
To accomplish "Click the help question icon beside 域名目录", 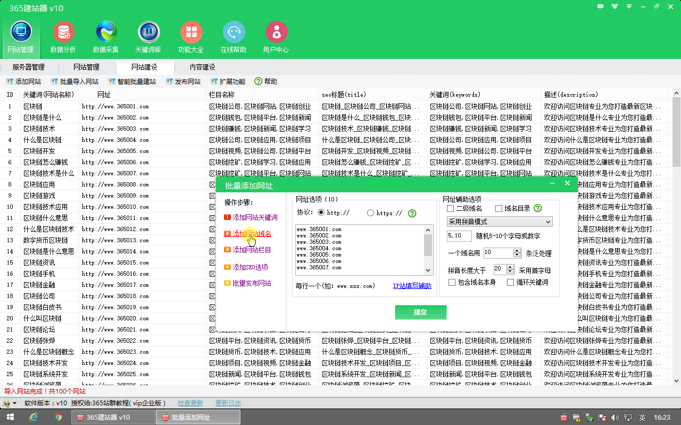I will 537,208.
